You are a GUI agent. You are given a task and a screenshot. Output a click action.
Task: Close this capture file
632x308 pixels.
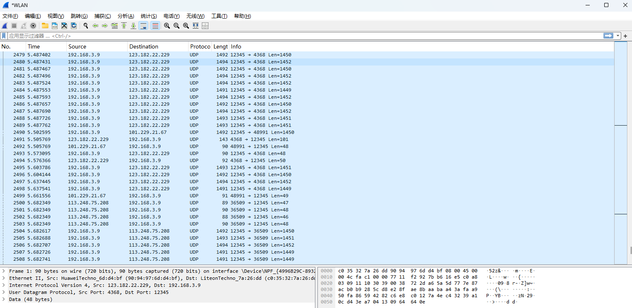point(64,26)
